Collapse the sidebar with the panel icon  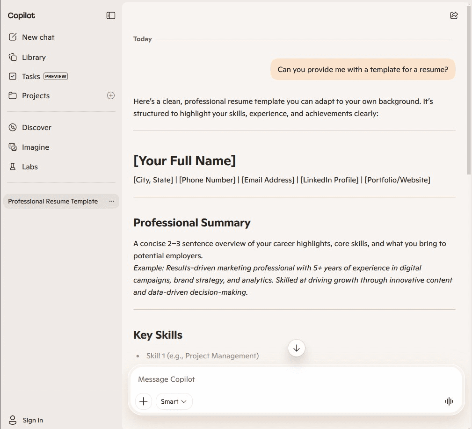click(111, 15)
